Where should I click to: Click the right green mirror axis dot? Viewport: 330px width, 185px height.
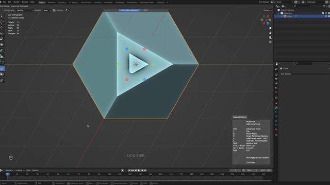click(154, 64)
